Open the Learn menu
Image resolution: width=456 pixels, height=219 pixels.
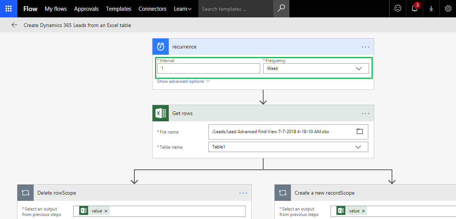click(182, 9)
